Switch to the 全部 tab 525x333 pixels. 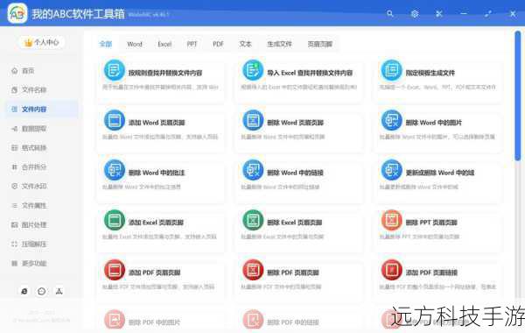click(106, 44)
